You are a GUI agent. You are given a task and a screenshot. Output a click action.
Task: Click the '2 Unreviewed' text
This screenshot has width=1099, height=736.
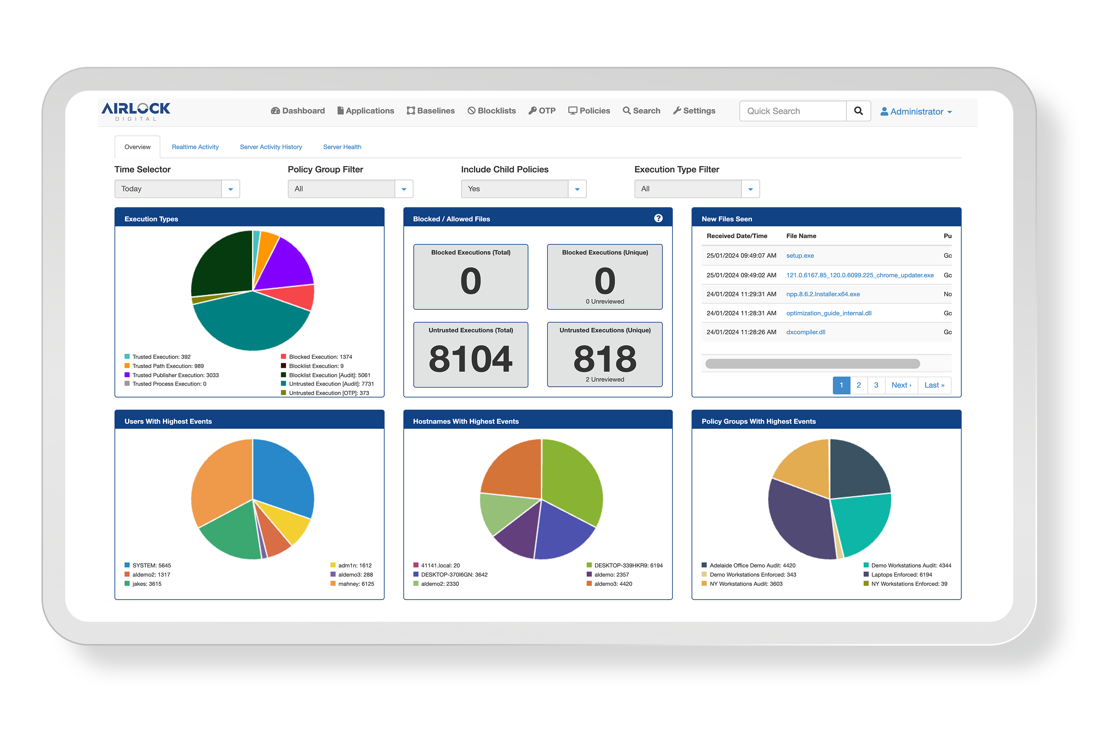click(x=605, y=379)
